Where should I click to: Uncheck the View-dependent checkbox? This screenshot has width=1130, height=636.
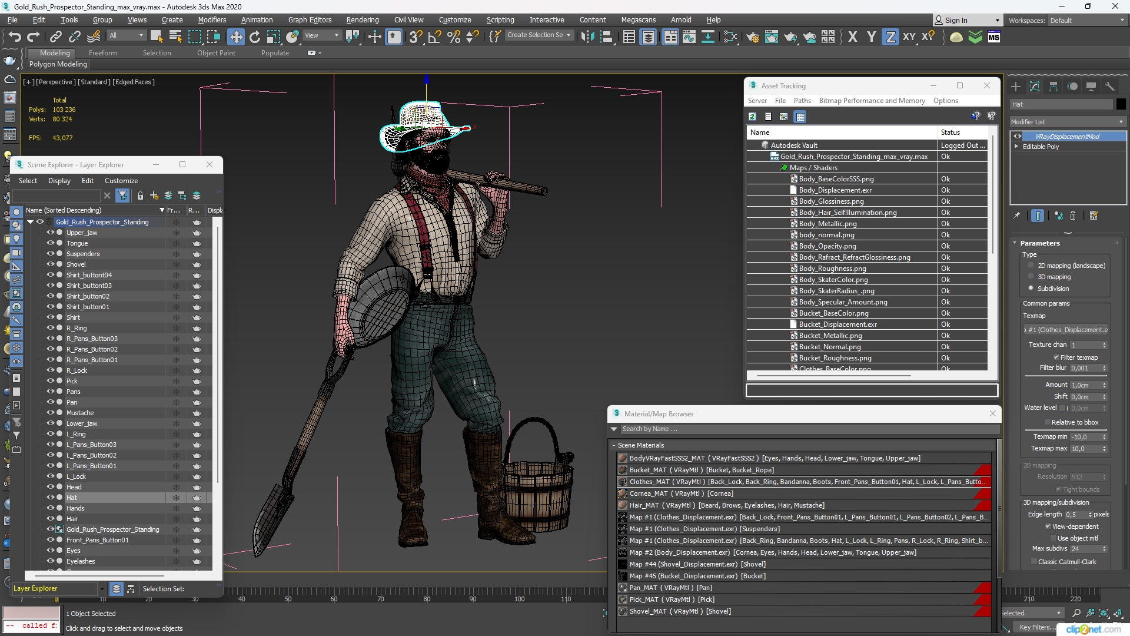(1048, 526)
